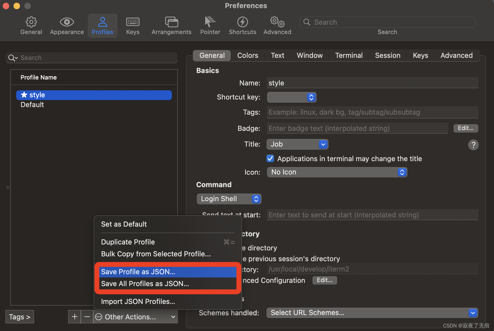Image resolution: width=494 pixels, height=331 pixels.
Task: Switch to the Keys toolbar icon
Action: tap(132, 25)
